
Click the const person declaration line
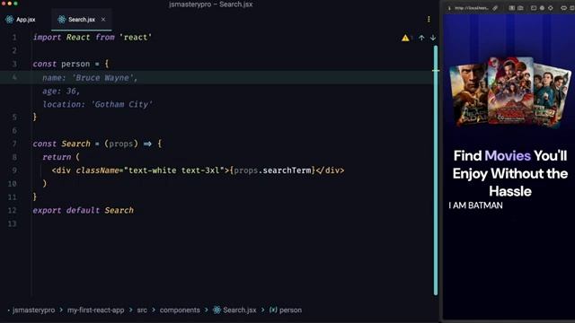tap(71, 64)
